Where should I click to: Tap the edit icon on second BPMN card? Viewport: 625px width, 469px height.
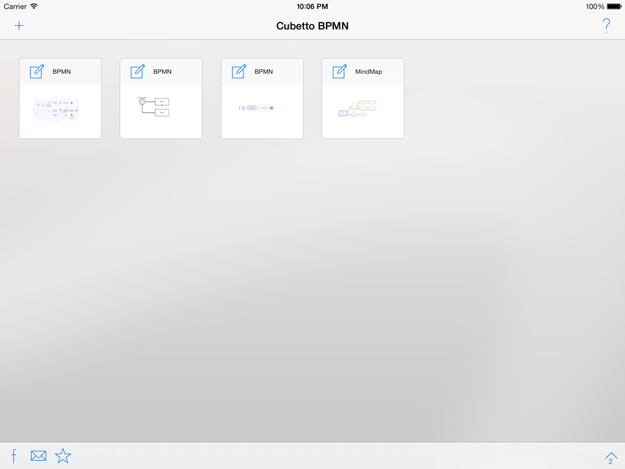point(138,71)
